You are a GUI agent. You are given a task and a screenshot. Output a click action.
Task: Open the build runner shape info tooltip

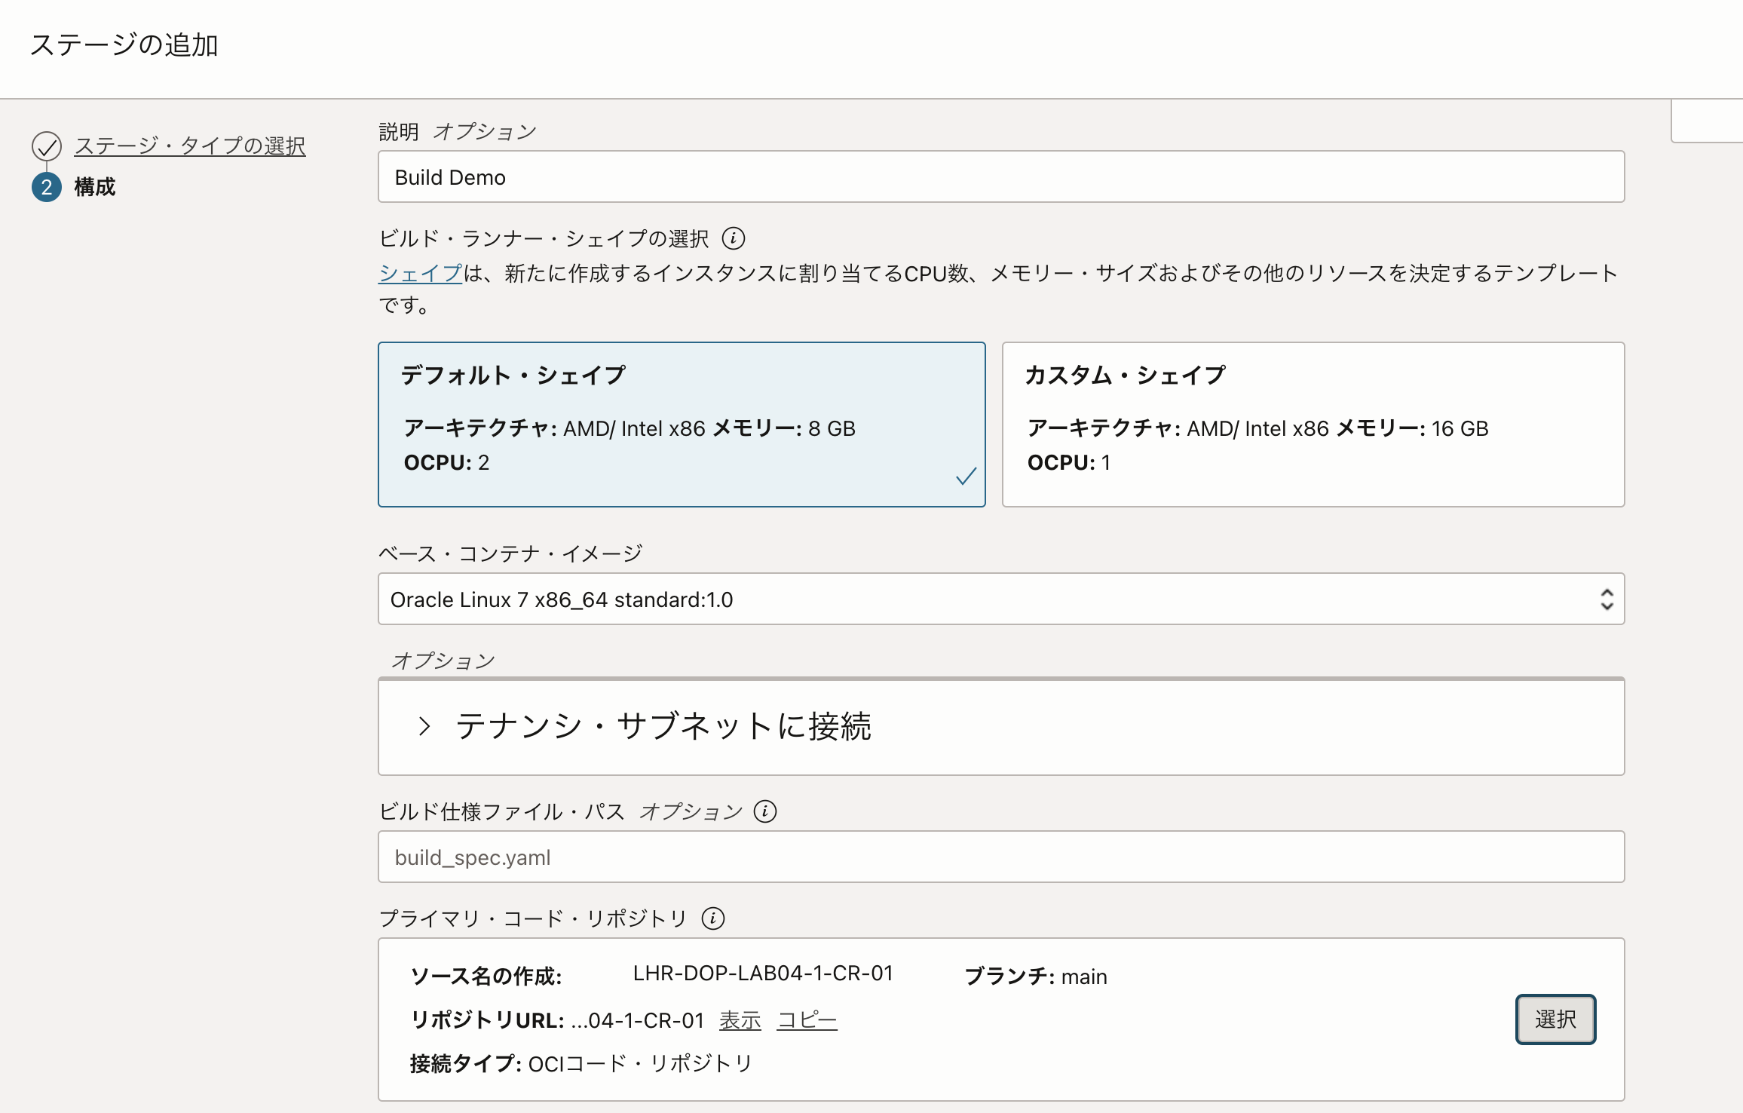(735, 239)
